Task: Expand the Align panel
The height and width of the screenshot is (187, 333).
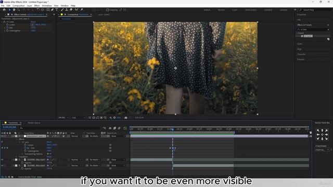Action: 299,49
